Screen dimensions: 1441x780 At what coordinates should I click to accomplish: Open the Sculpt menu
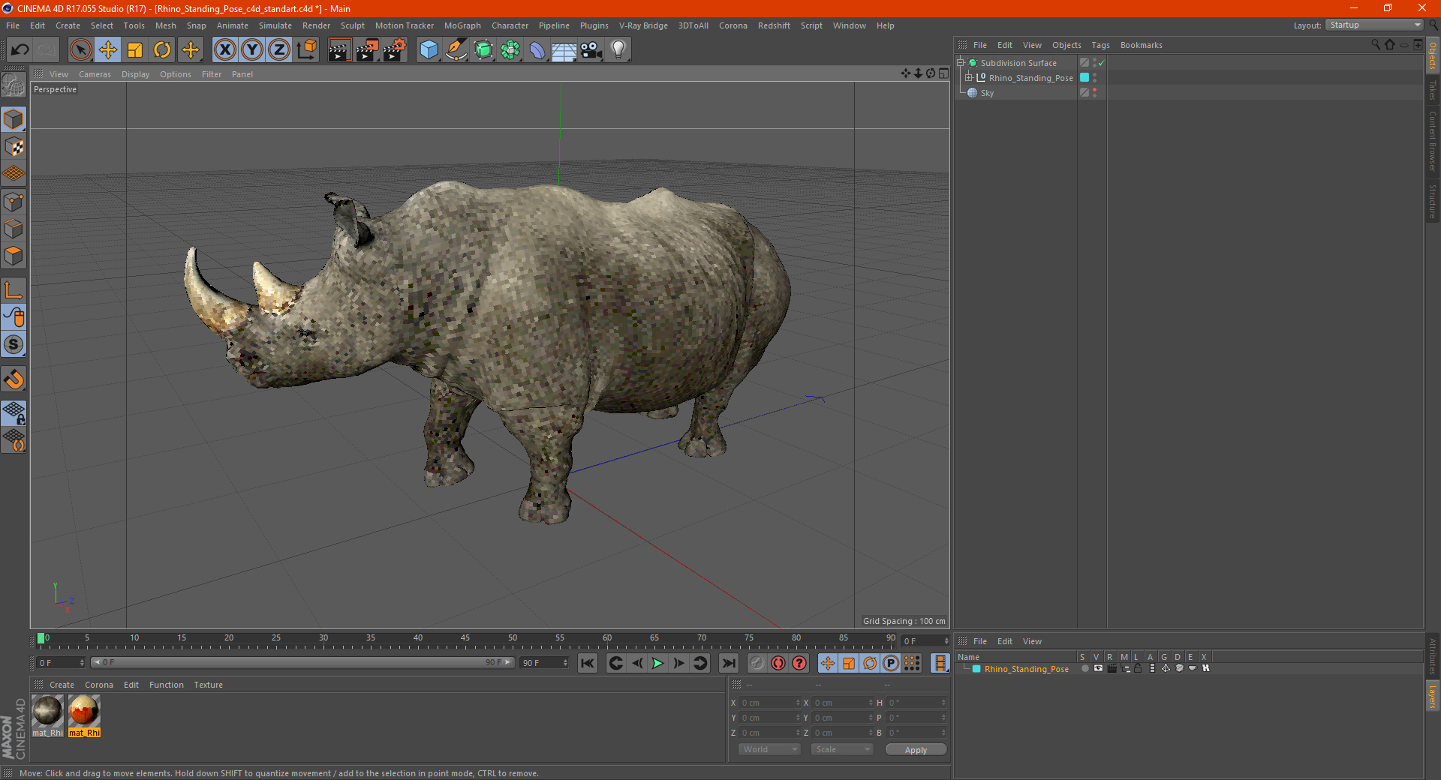[x=353, y=25]
